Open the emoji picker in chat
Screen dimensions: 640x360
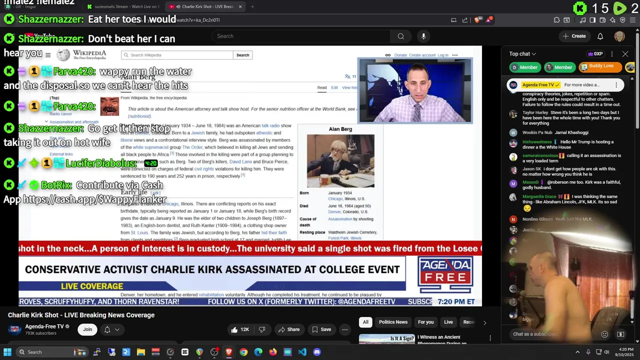click(x=604, y=334)
